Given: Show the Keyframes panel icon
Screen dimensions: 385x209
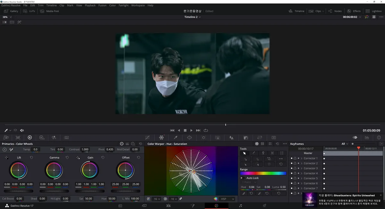Looking at the screenshot, I should coord(355,137).
